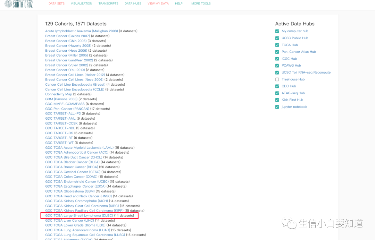The height and width of the screenshot is (240, 375).
Task: Open the GDC Hub link
Action: (x=289, y=86)
